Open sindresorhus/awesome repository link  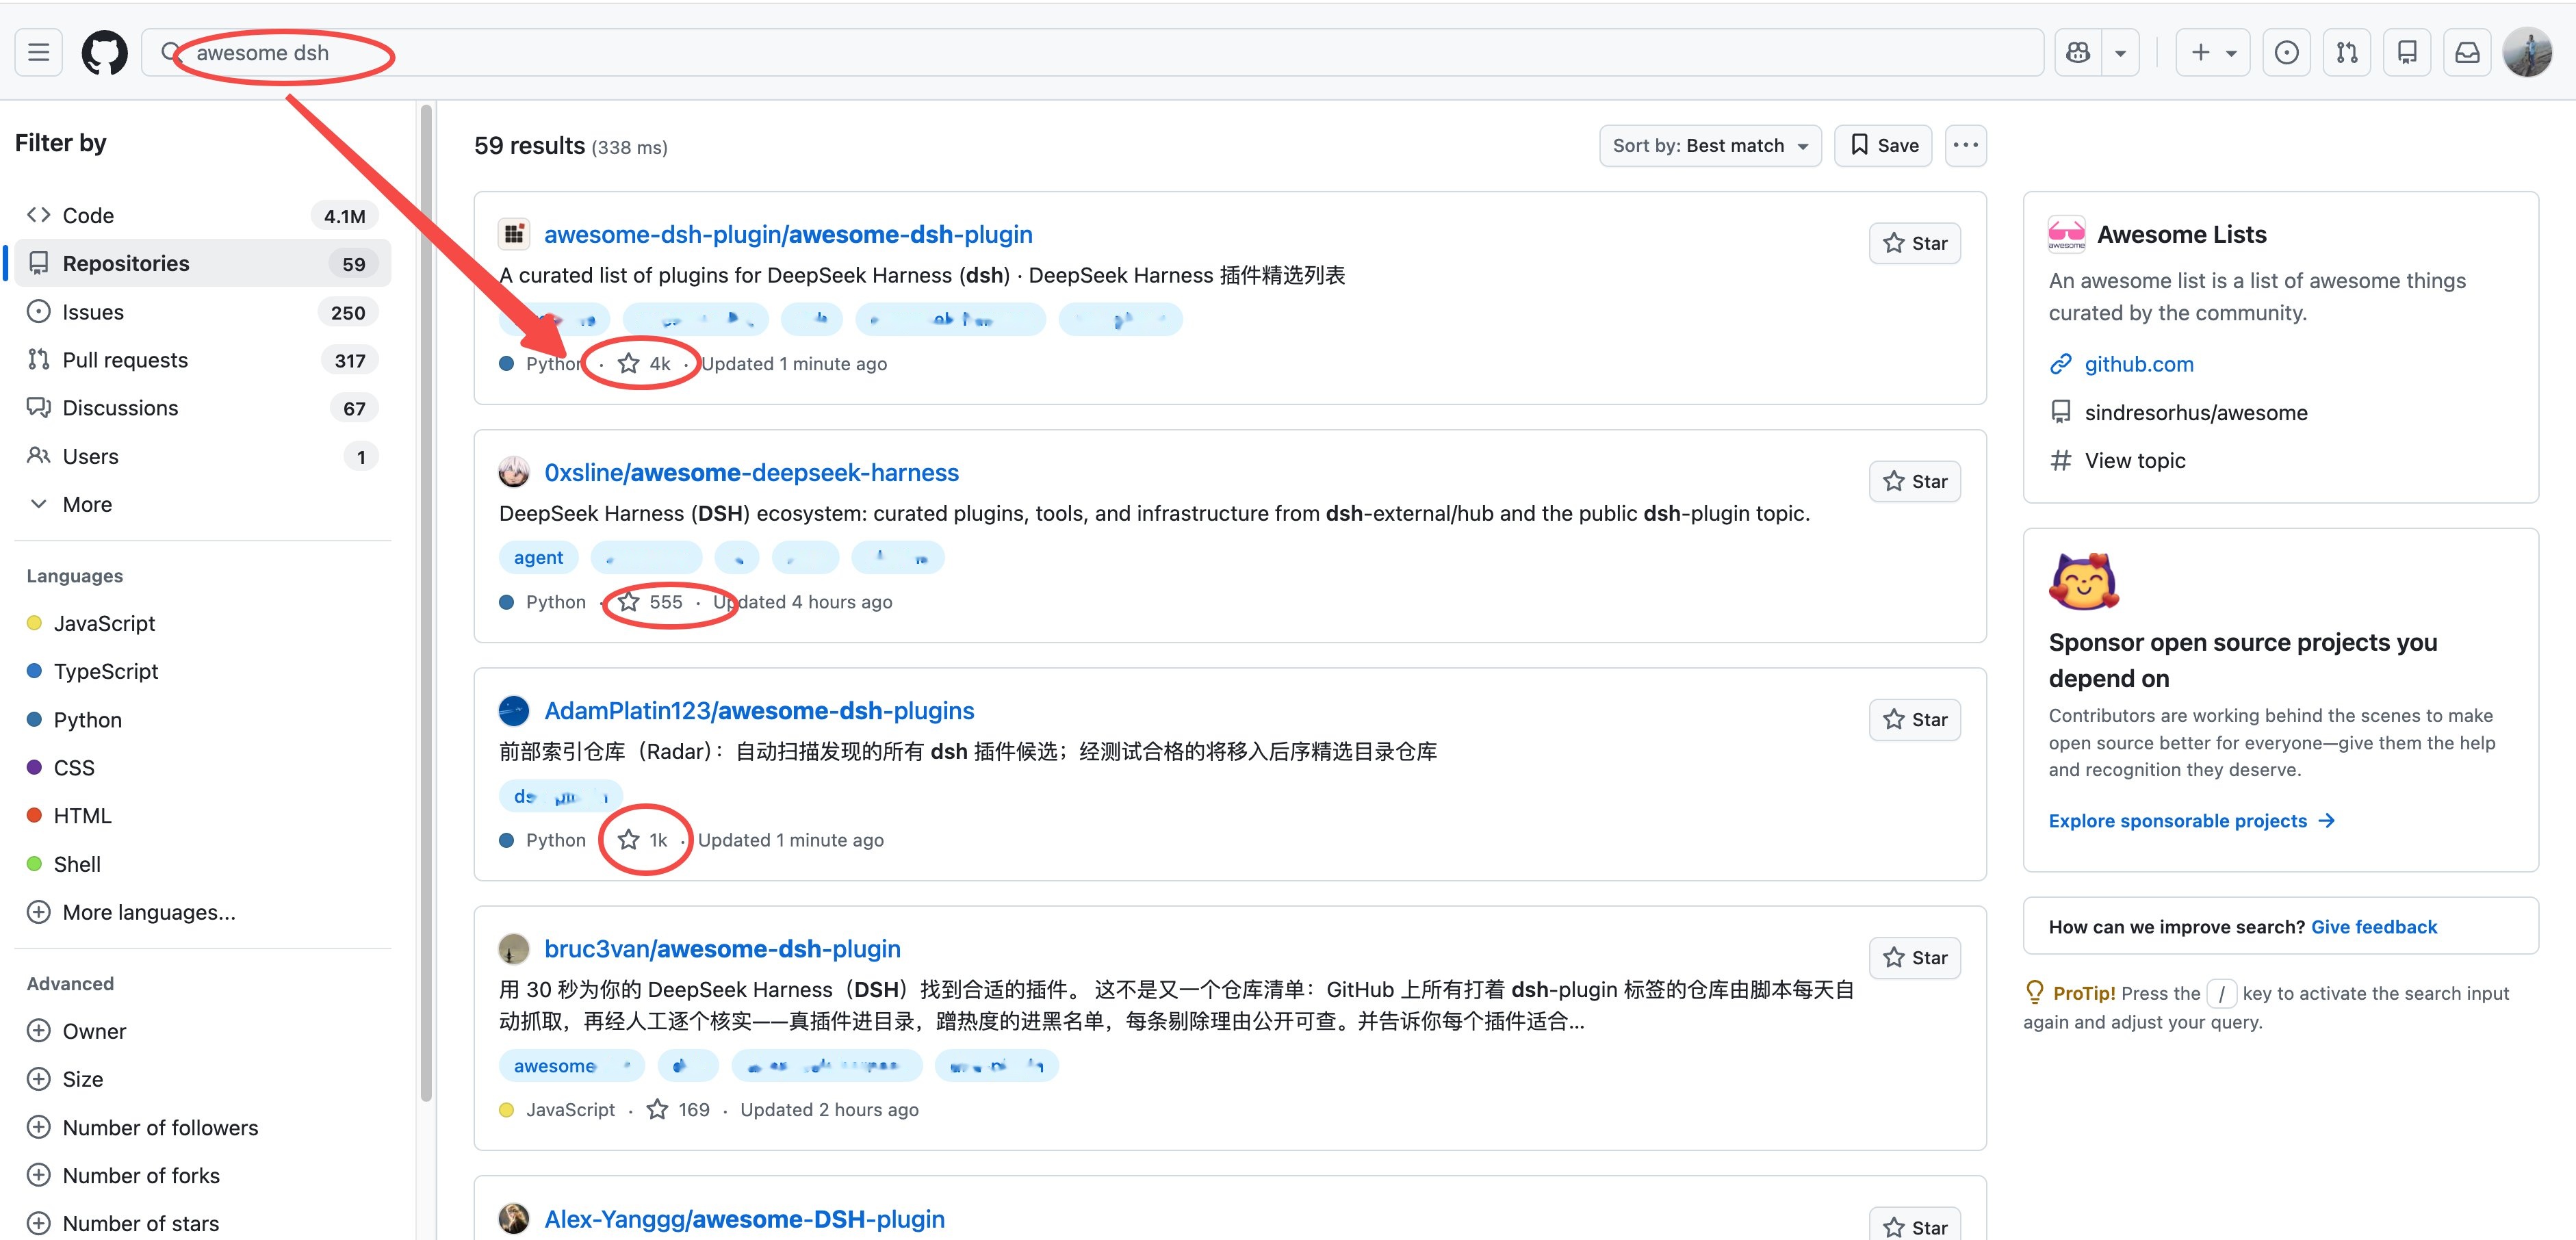2196,412
